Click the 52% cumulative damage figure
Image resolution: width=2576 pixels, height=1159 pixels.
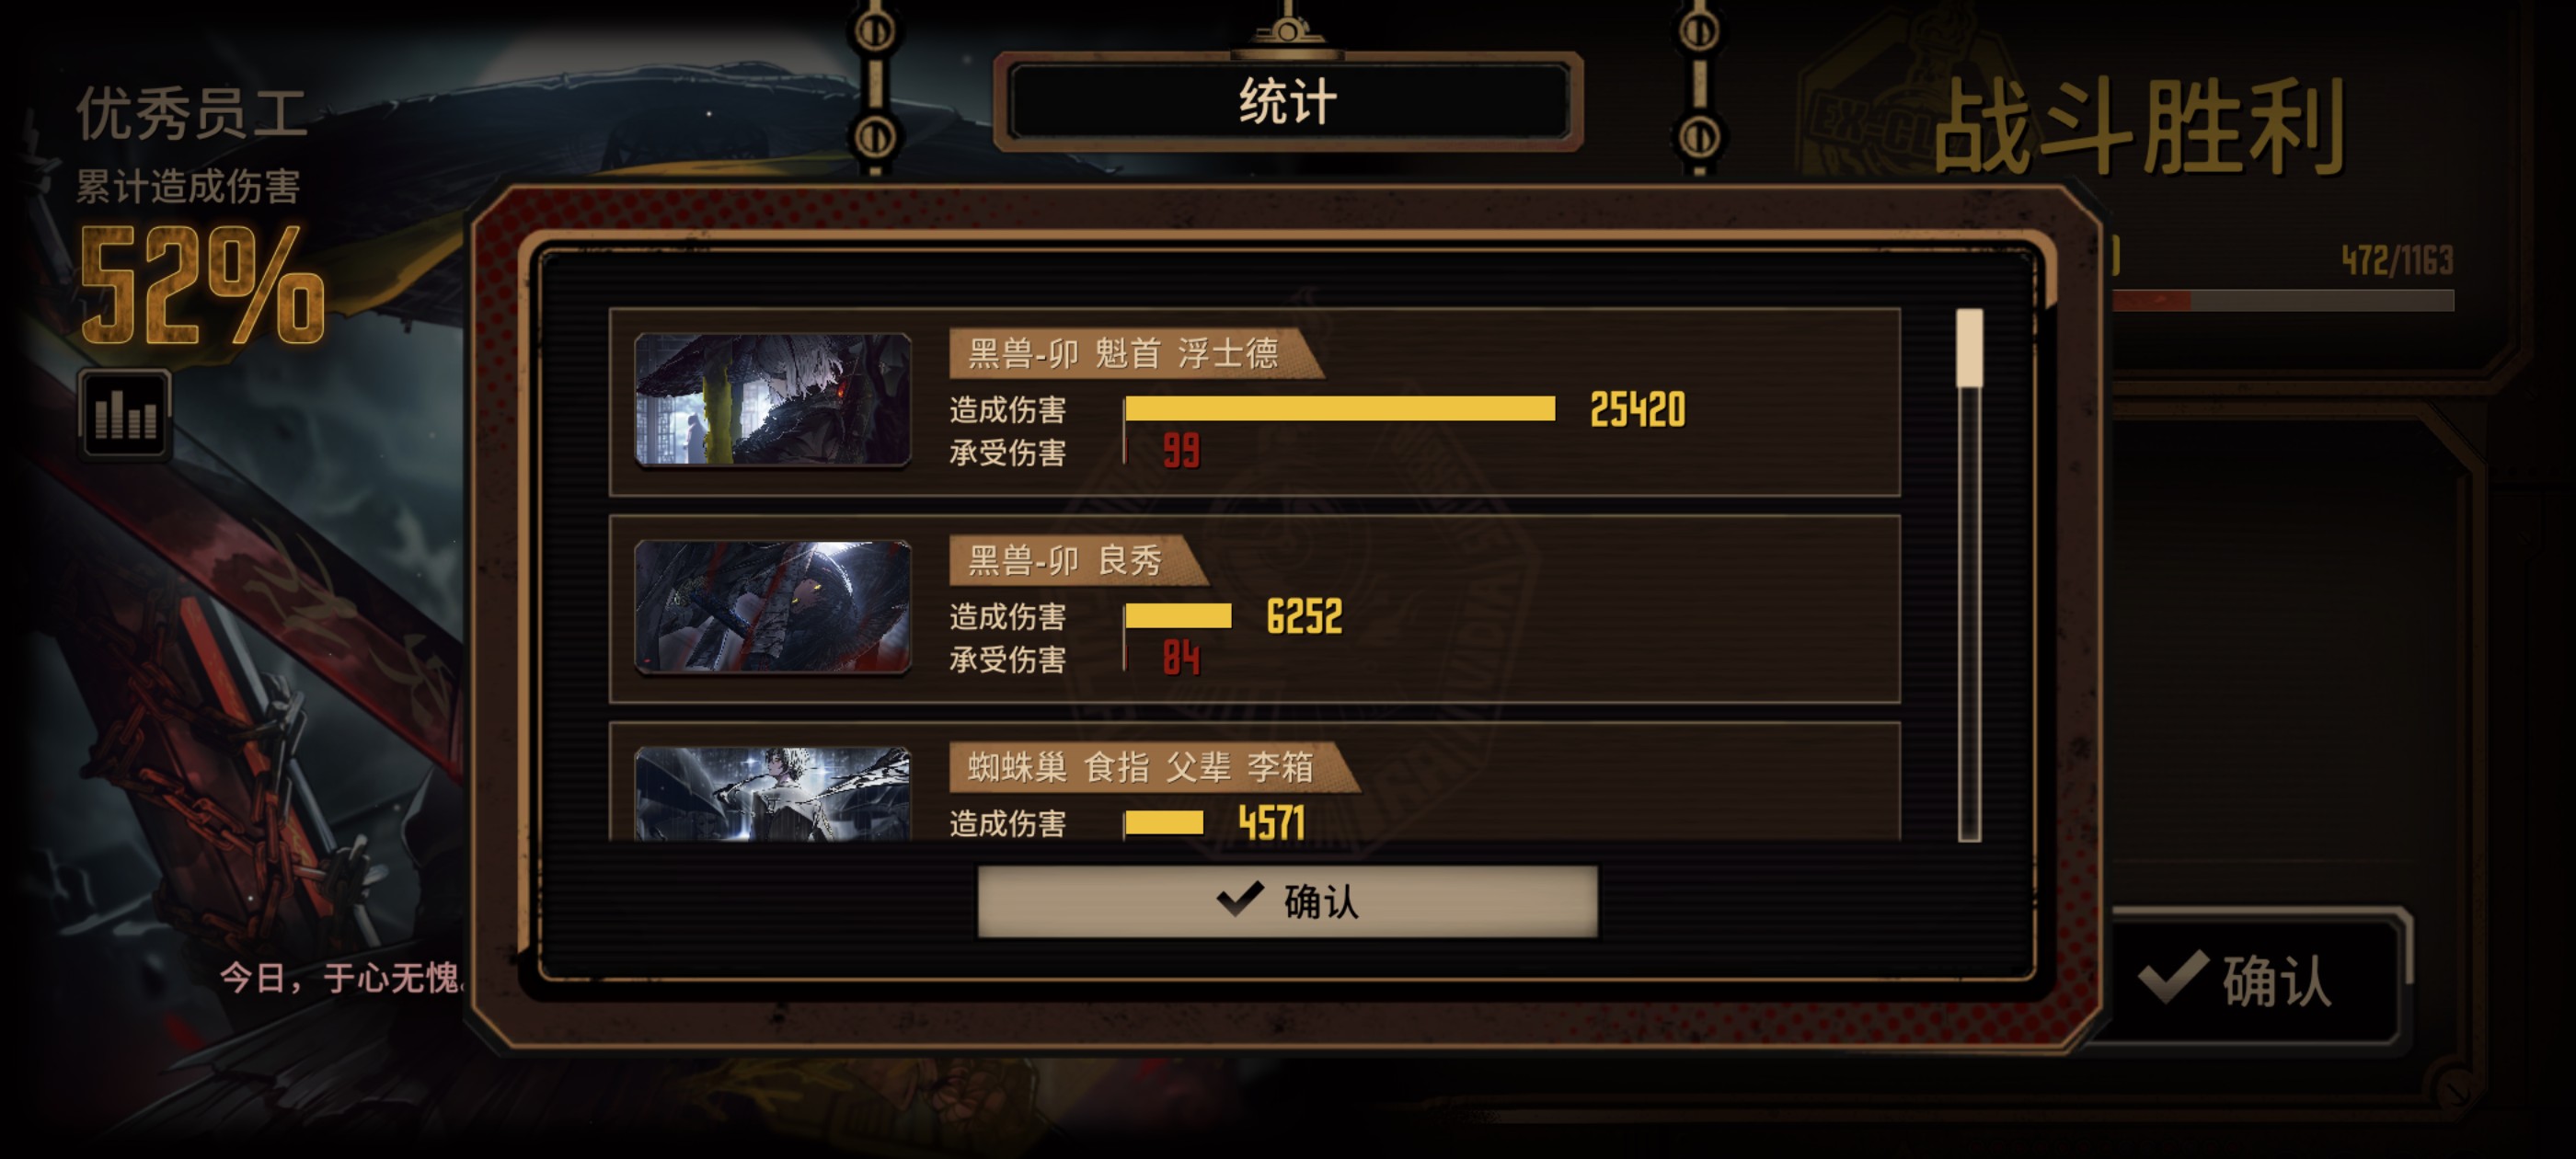click(203, 286)
